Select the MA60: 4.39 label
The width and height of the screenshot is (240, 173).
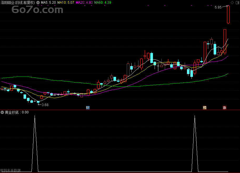coord(103,3)
